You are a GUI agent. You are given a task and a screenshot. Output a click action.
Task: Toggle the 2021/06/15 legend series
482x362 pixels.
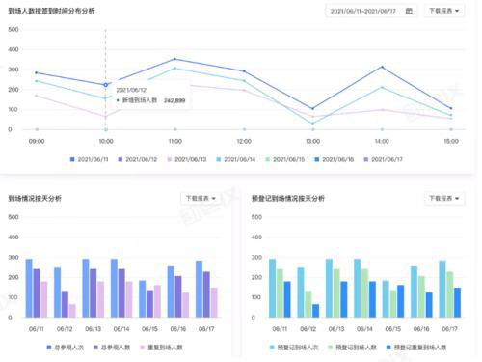pyautogui.click(x=285, y=159)
